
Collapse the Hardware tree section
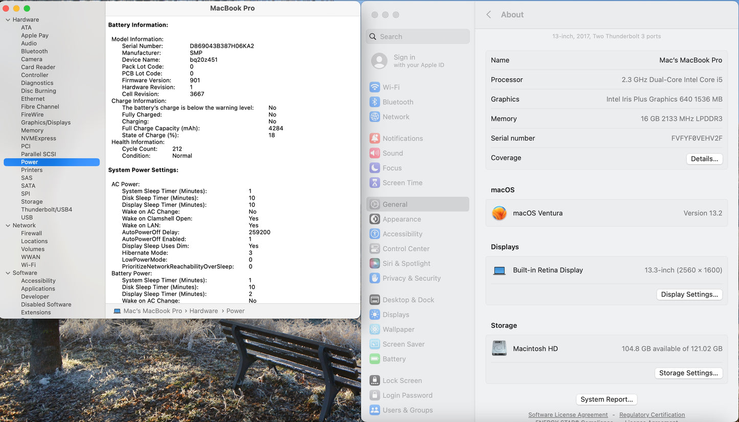[8, 20]
